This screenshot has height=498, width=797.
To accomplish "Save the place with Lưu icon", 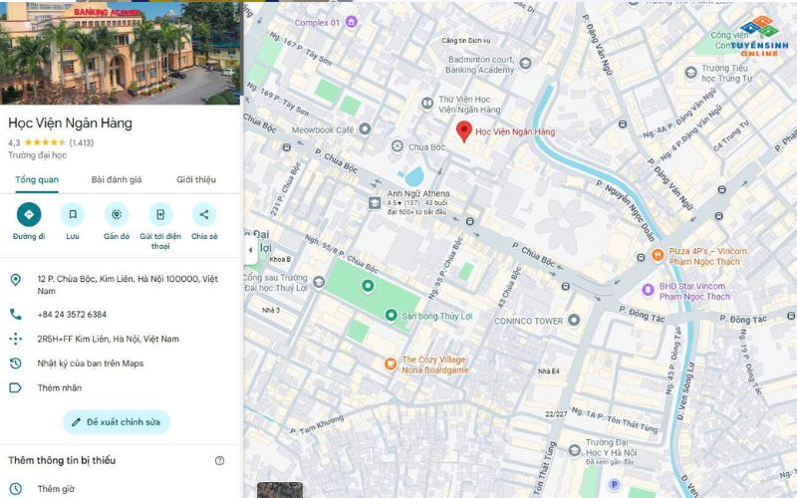I will [x=73, y=214].
